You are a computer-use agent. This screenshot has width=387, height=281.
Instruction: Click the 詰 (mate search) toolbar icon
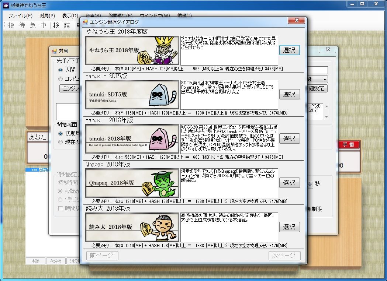pos(67,25)
